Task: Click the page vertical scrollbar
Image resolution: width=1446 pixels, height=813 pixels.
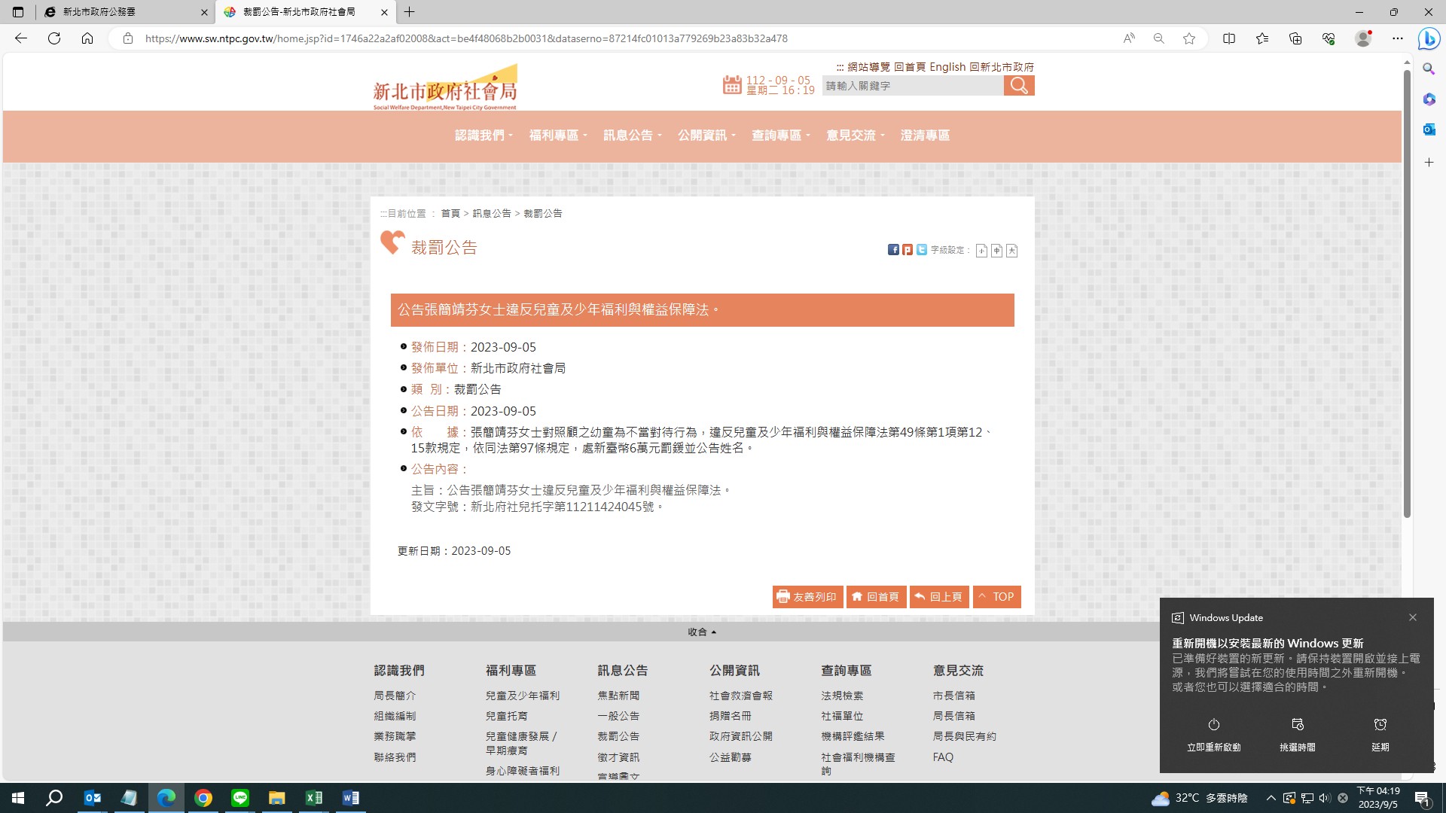Action: 1407,294
